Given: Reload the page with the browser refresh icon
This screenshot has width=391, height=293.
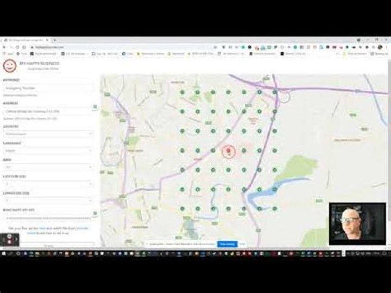Looking at the screenshot, I should (x=17, y=47).
